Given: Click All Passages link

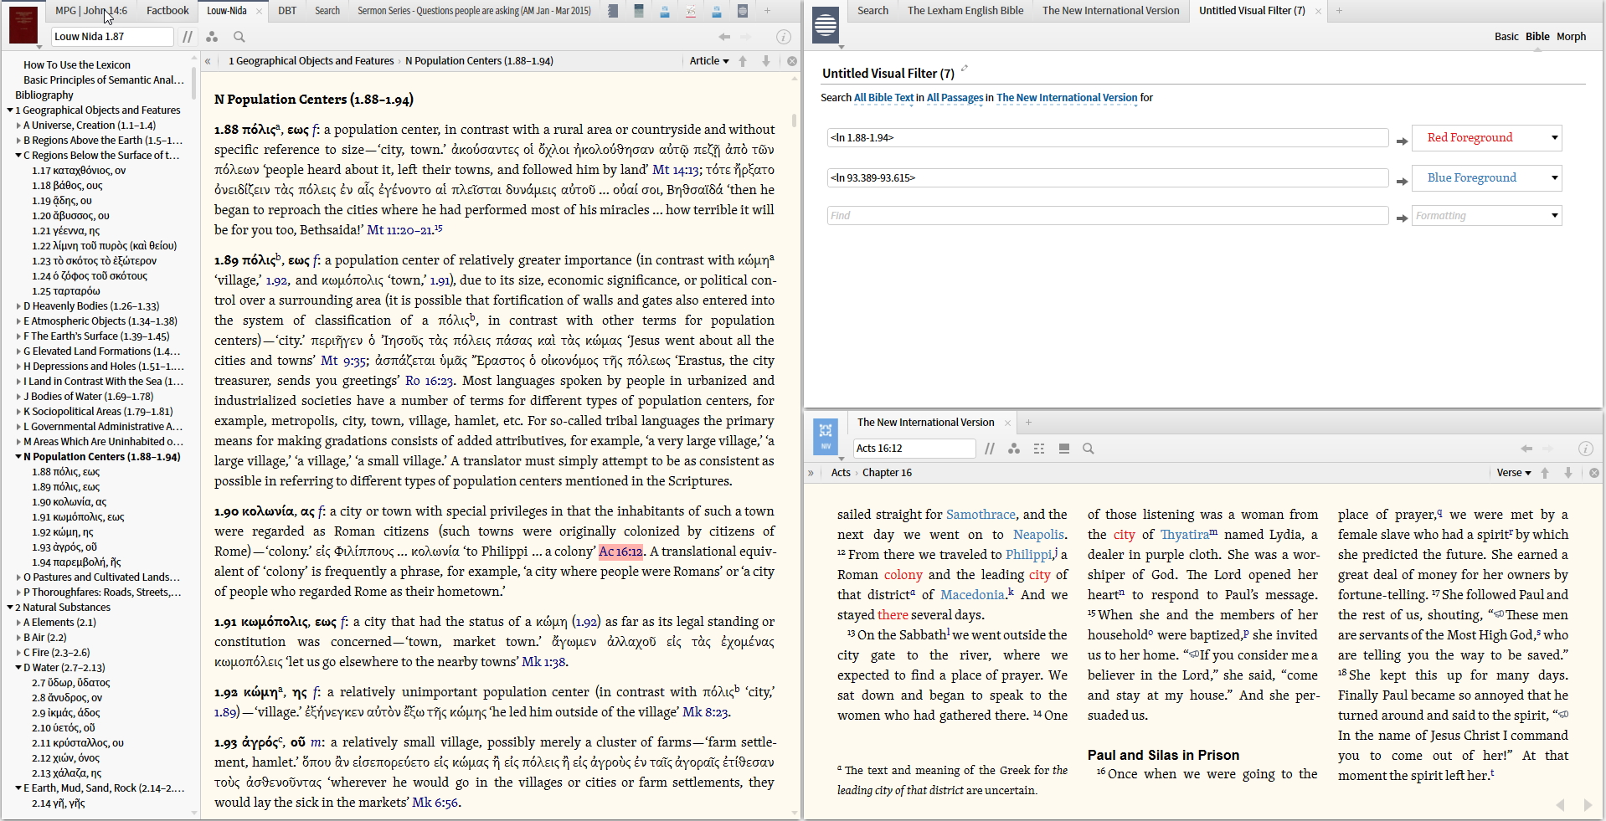Looking at the screenshot, I should (955, 98).
